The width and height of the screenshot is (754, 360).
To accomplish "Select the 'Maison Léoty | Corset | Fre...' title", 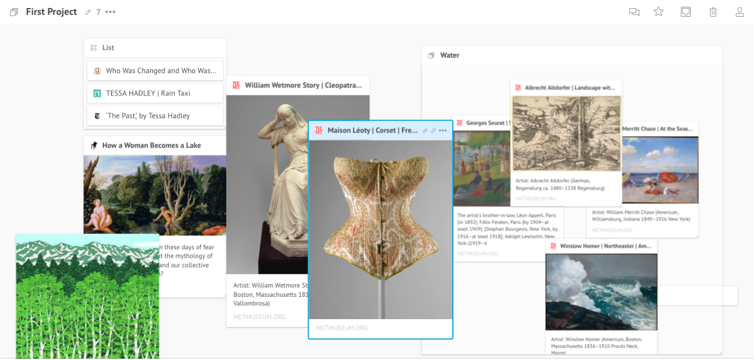I will coord(373,130).
